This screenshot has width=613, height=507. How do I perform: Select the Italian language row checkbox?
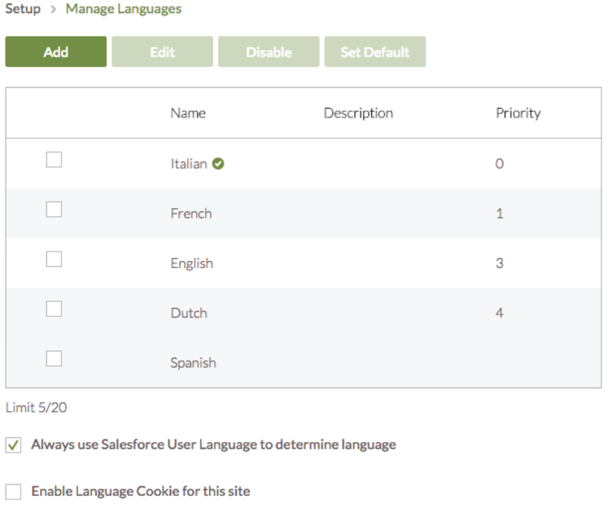click(x=54, y=160)
